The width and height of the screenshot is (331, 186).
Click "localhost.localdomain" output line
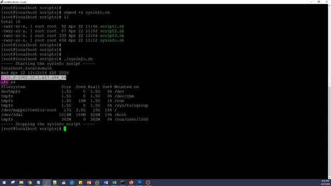[26, 68]
